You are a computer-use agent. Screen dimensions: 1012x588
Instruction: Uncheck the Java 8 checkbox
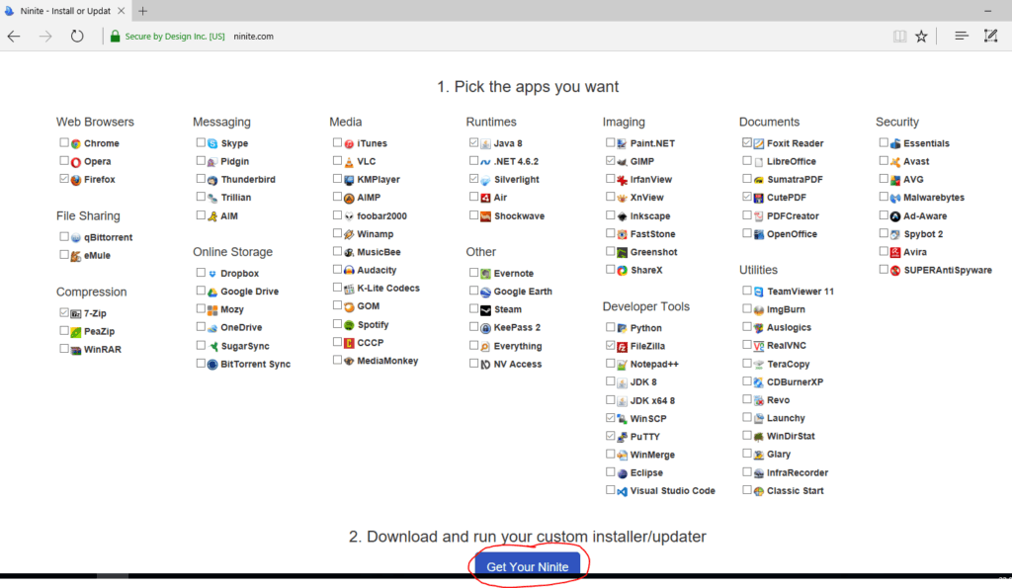[473, 142]
